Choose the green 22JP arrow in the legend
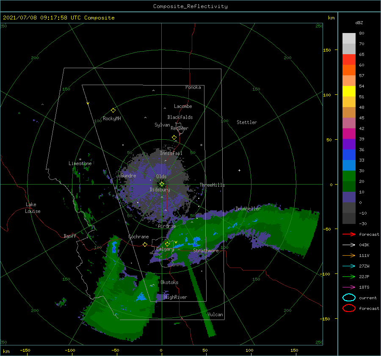The image size is (381, 356). click(x=349, y=276)
